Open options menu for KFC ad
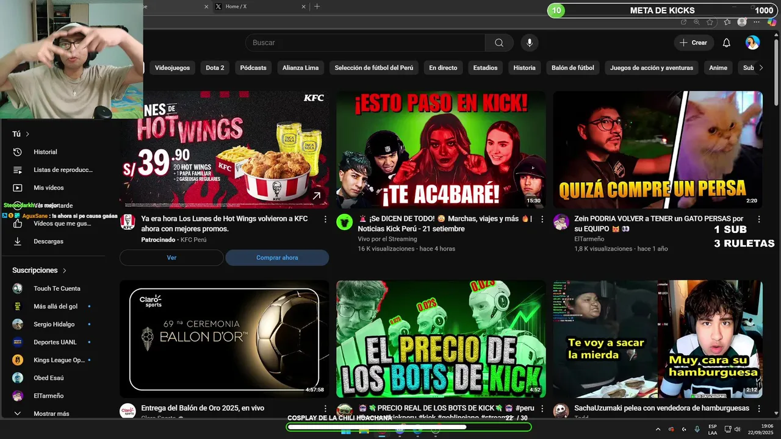The height and width of the screenshot is (439, 781). pyautogui.click(x=325, y=219)
